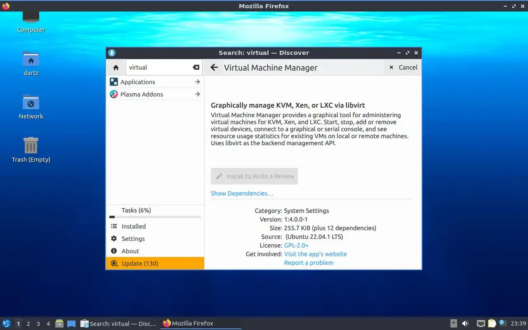Viewport: 528px width, 330px height.
Task: Click Discover window title bar icon
Action: click(x=111, y=52)
